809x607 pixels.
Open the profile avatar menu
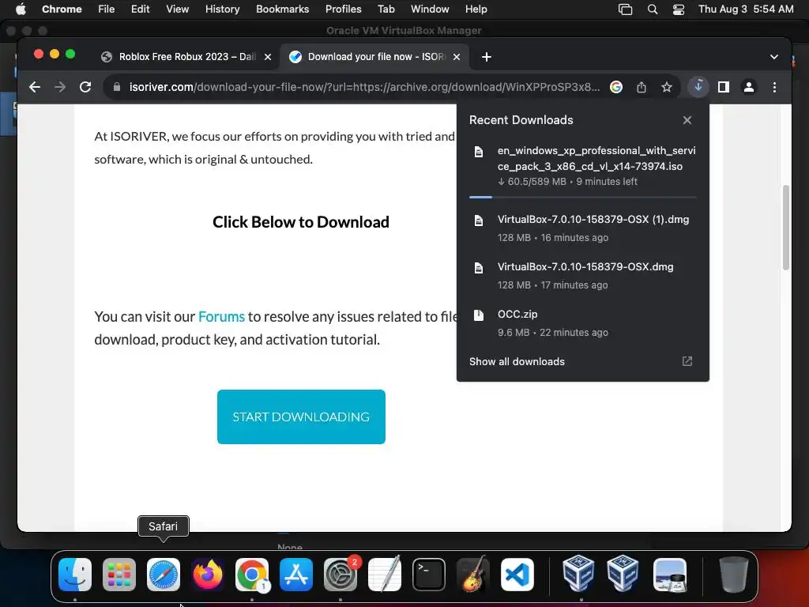click(x=749, y=87)
